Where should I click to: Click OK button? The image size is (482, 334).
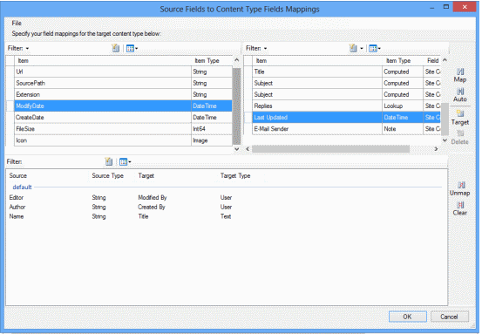click(x=408, y=317)
